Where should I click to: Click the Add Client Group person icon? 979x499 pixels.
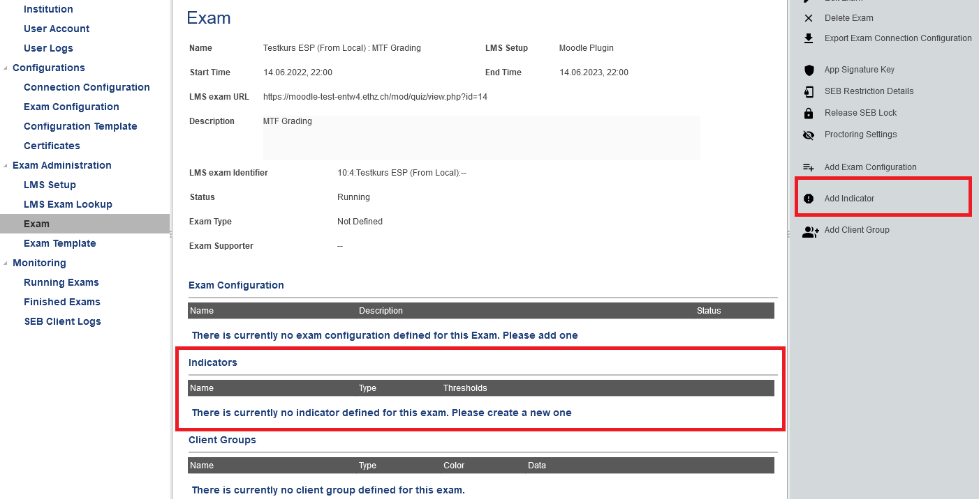pyautogui.click(x=810, y=231)
